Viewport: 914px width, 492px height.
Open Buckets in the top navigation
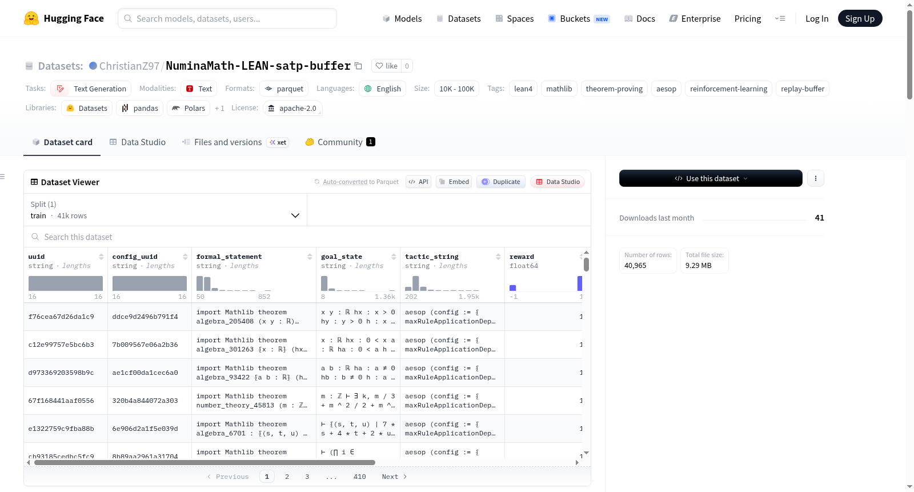(x=579, y=18)
